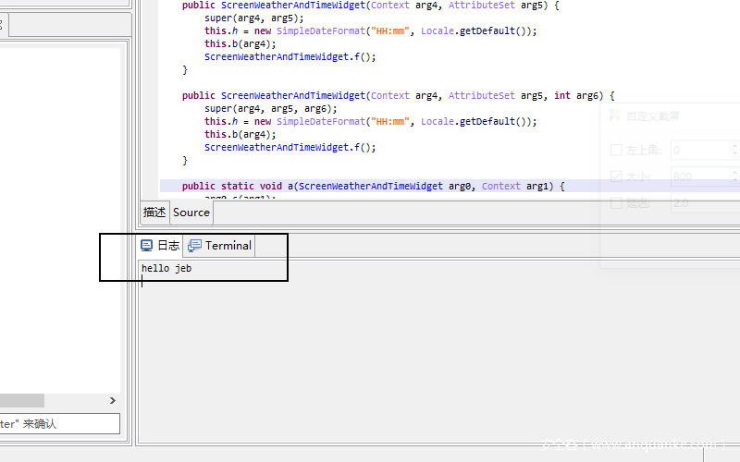The height and width of the screenshot is (462, 740).
Task: Focus the 大小 field showing 800
Action: [699, 176]
